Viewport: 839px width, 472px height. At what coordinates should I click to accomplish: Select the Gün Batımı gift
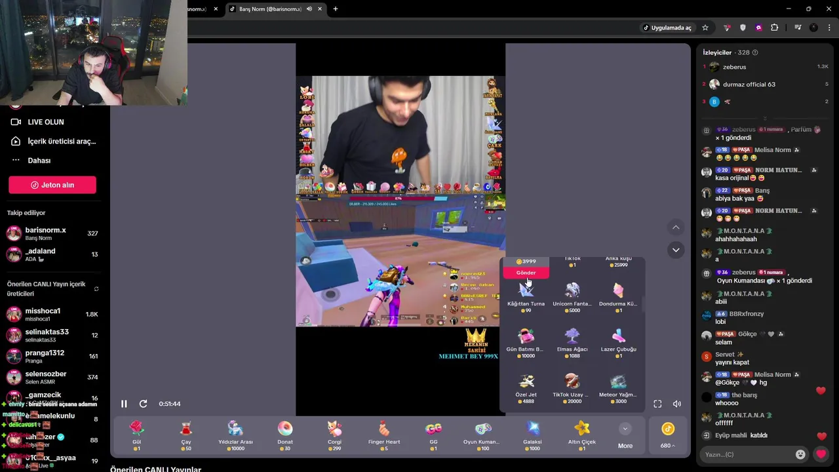526,343
